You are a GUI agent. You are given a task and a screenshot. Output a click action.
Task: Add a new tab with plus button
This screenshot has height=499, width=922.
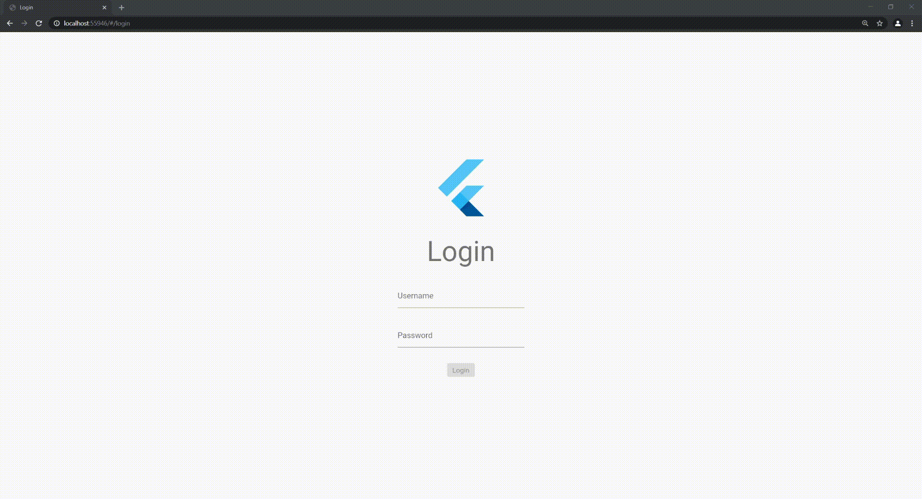coord(121,8)
